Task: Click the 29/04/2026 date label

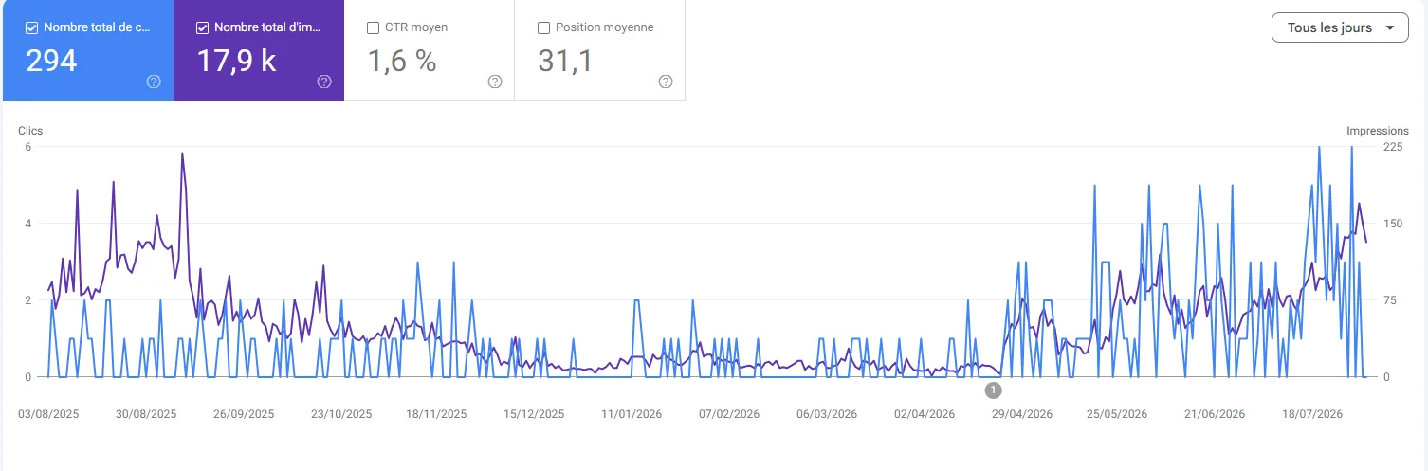Action: 1022,414
